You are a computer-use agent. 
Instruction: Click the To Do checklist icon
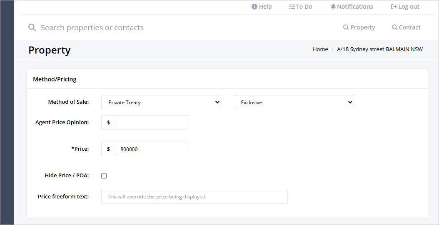292,7
